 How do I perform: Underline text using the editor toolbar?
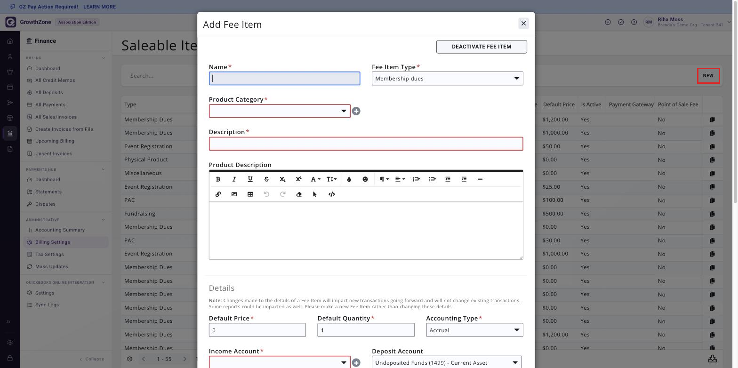[x=250, y=179]
